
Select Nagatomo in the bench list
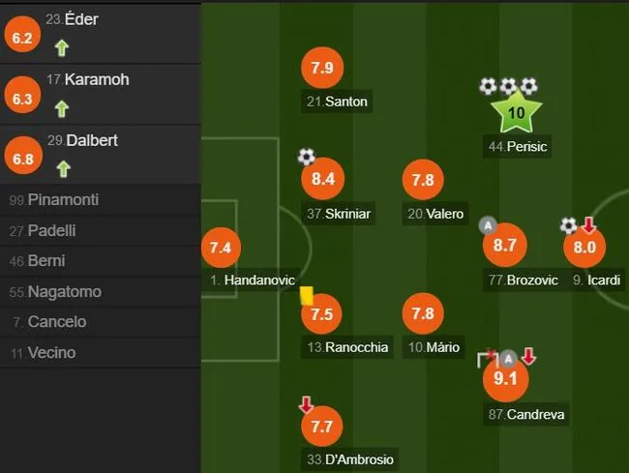coord(101,292)
